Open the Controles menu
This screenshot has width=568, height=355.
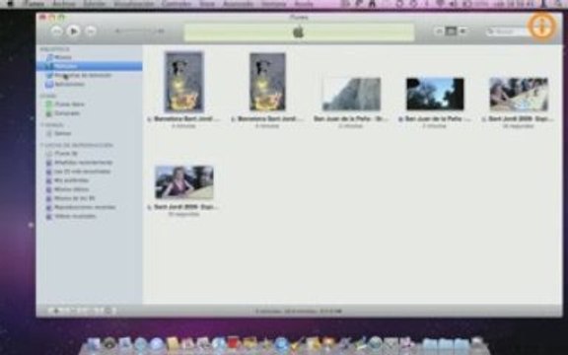(177, 4)
